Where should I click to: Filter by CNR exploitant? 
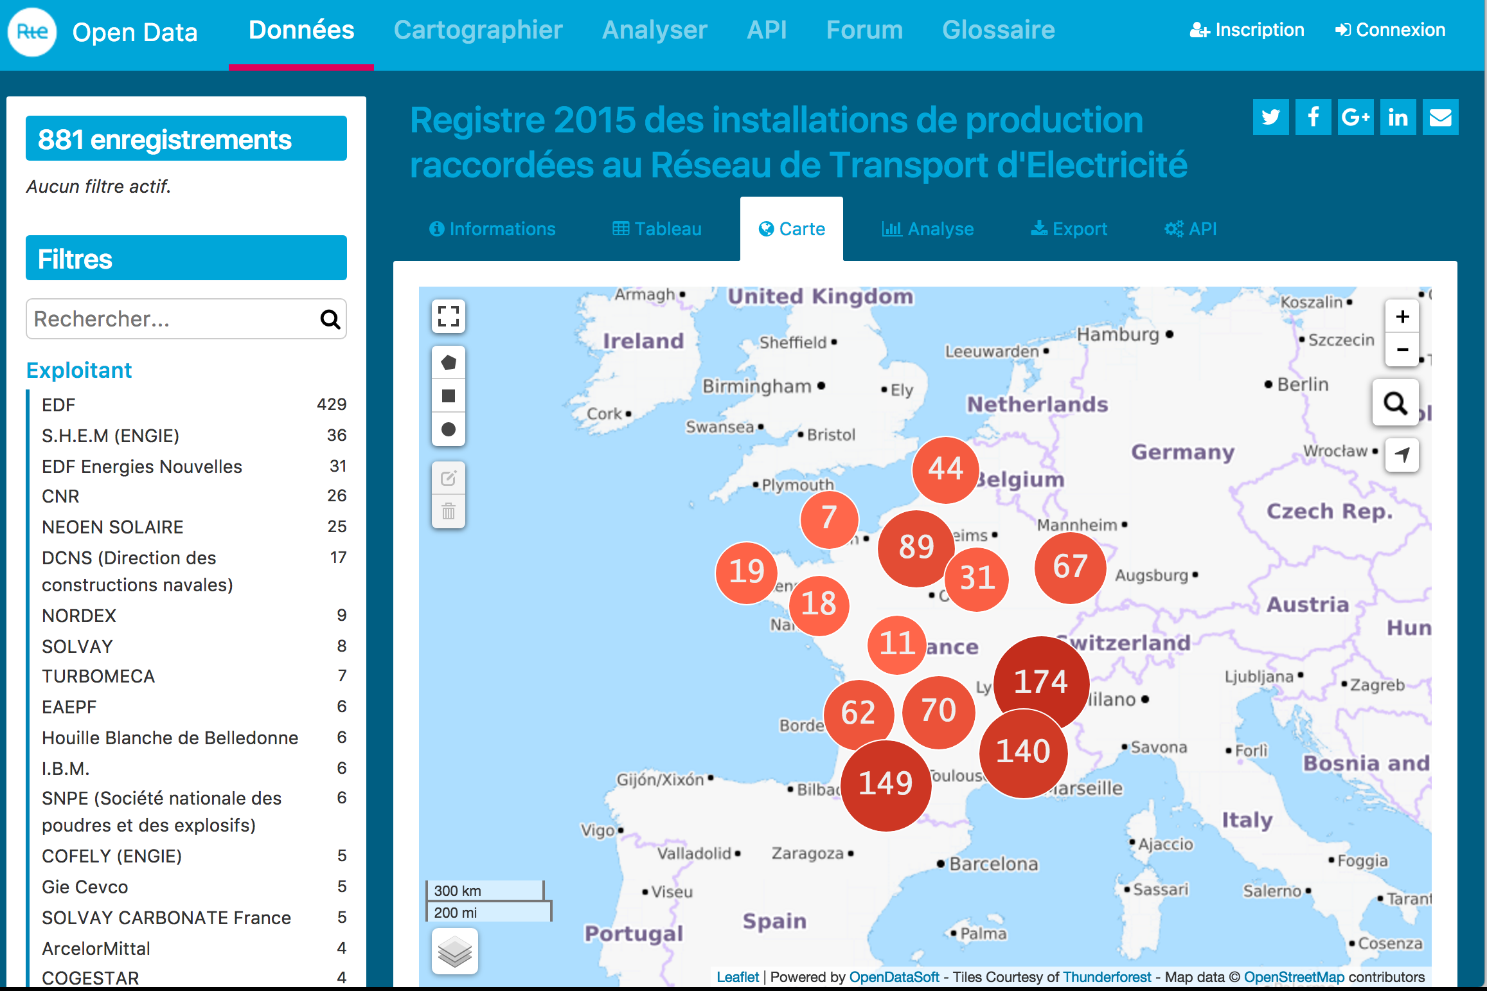point(61,496)
